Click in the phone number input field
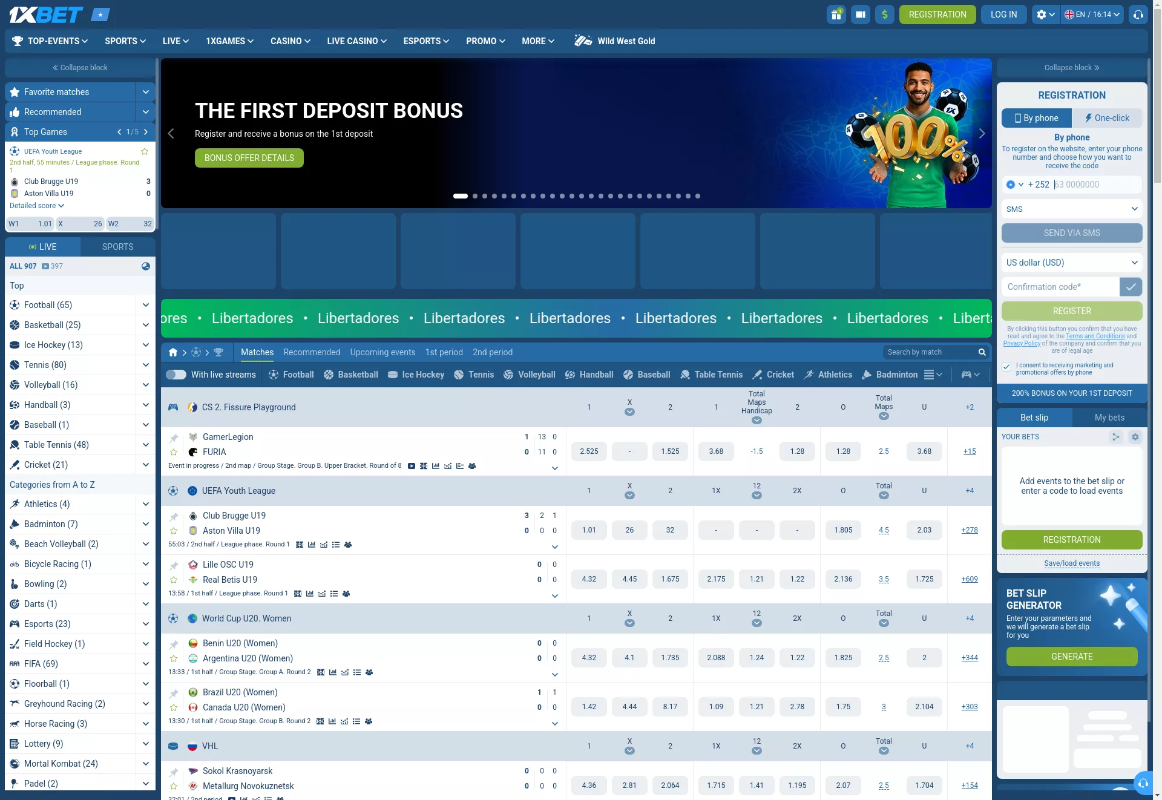 1097,185
